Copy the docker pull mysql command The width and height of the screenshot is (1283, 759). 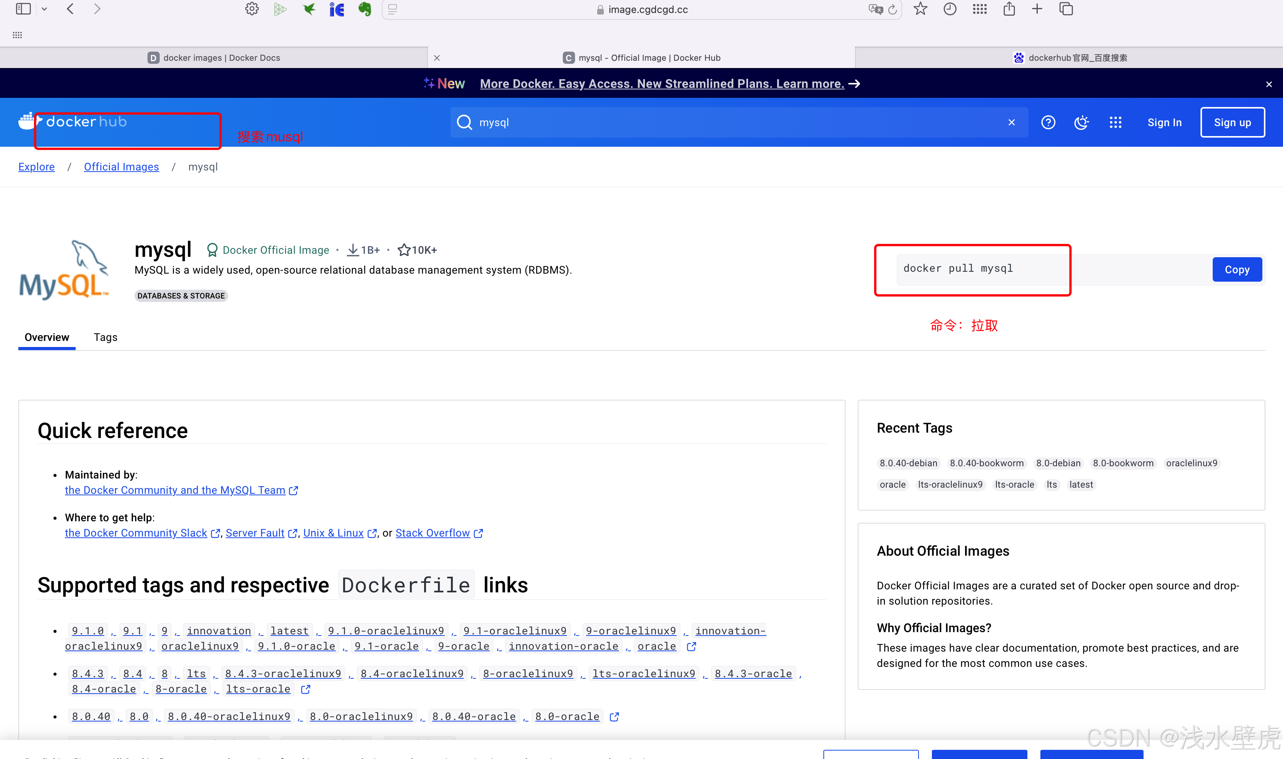point(1237,269)
